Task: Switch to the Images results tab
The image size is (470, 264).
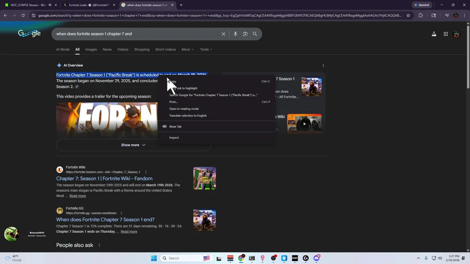Action: pos(91,49)
